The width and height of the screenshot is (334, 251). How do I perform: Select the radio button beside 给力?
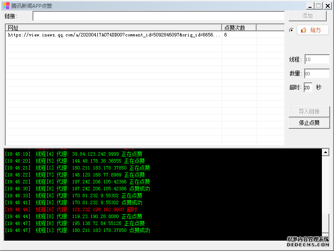[x=291, y=30]
